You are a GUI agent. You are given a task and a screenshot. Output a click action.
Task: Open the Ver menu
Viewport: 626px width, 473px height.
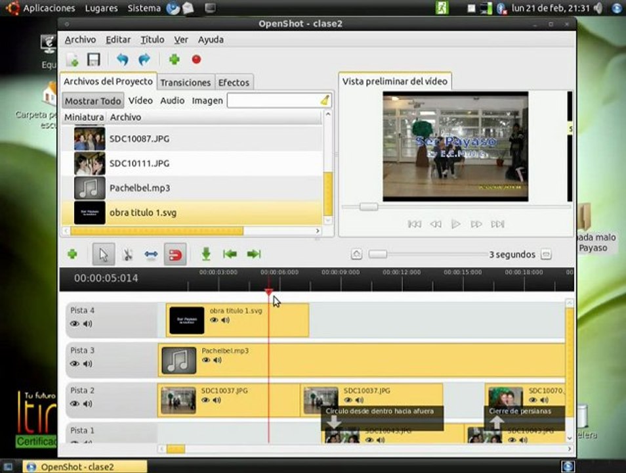click(181, 39)
